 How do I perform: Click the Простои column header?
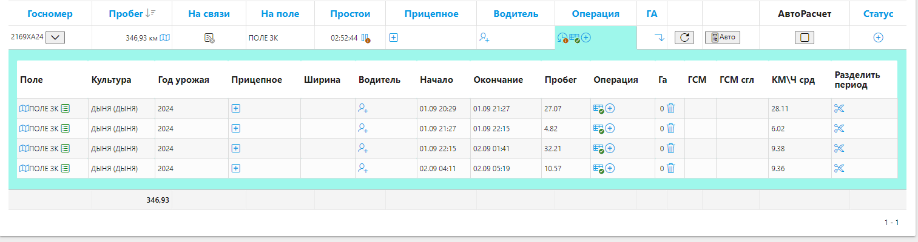(x=351, y=14)
